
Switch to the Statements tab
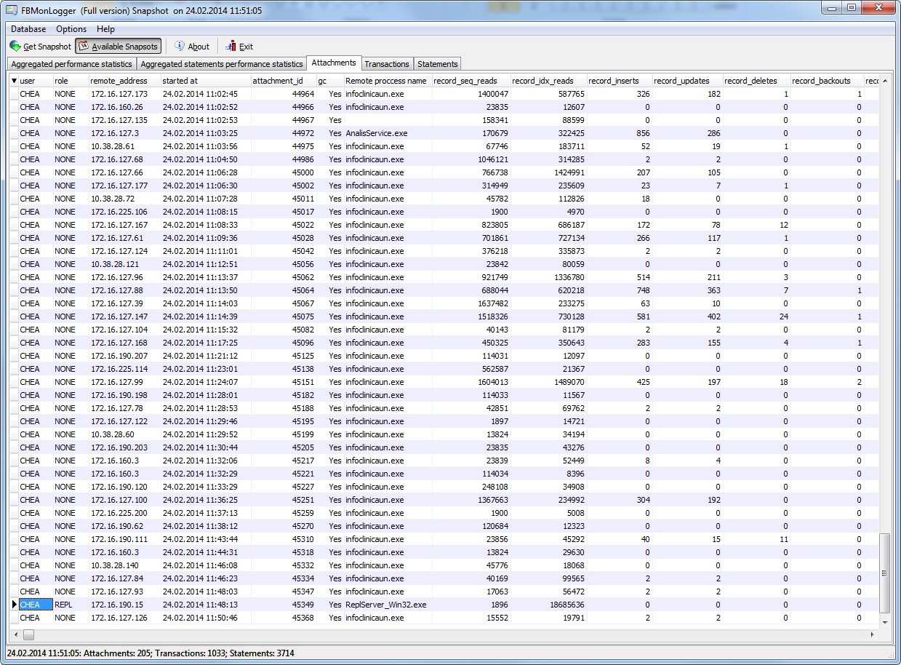[x=438, y=64]
